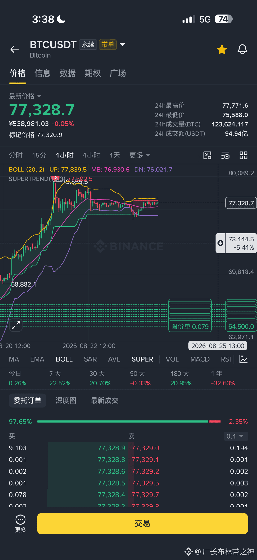Toggle the RSI indicator
The image size is (257, 560).
pyautogui.click(x=226, y=359)
